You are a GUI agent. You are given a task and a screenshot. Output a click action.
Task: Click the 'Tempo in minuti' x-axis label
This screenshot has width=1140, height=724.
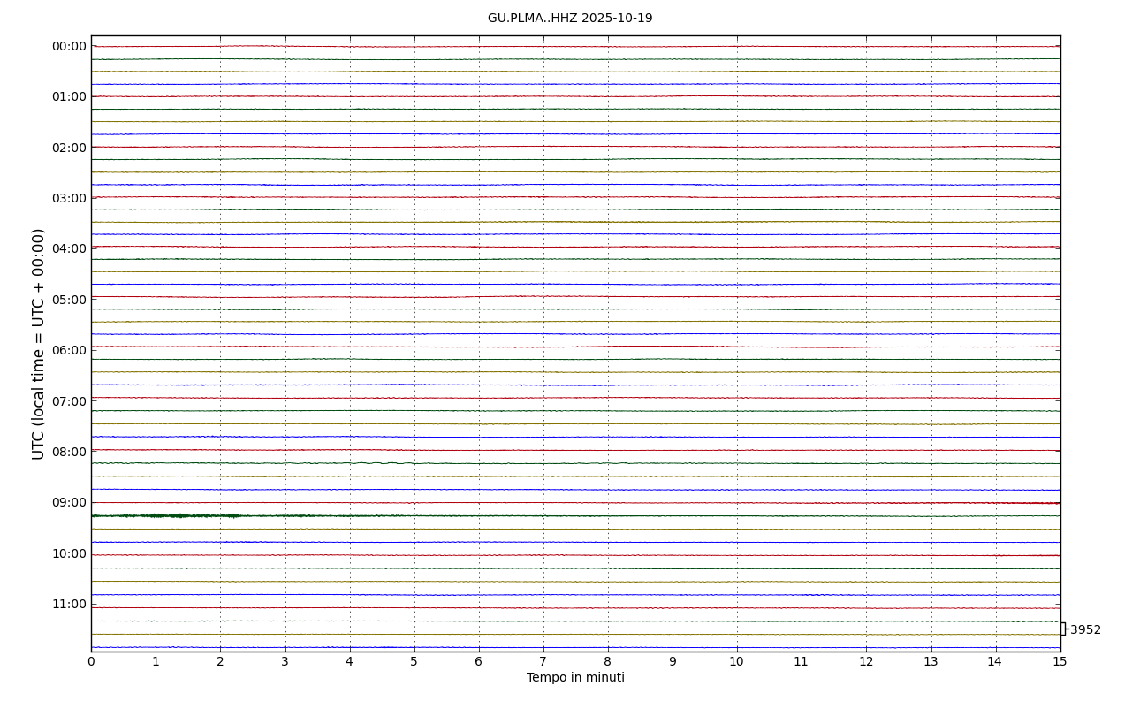pos(575,678)
